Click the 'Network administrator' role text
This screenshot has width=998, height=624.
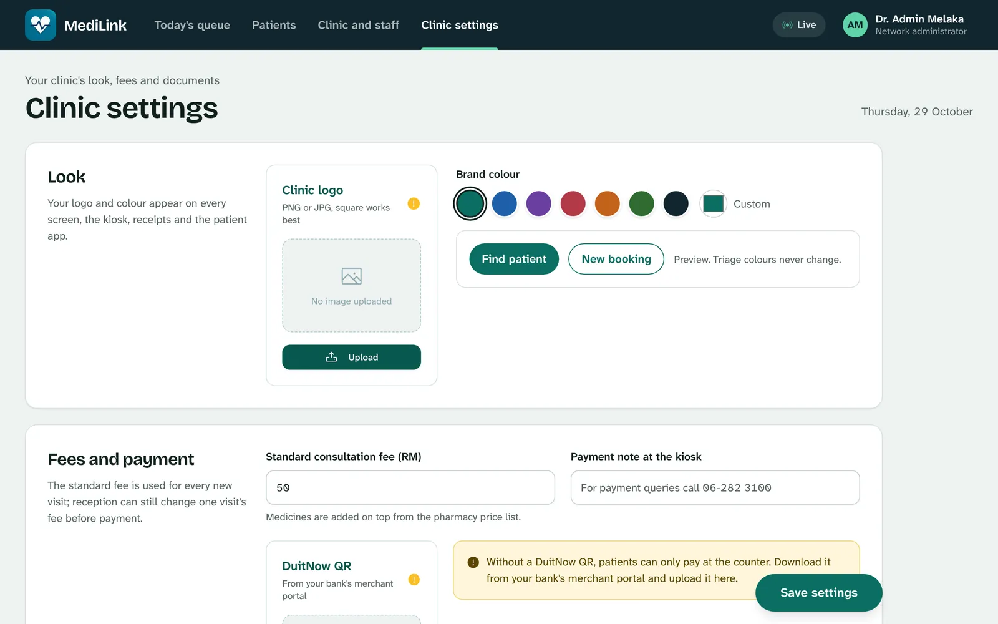[921, 31]
